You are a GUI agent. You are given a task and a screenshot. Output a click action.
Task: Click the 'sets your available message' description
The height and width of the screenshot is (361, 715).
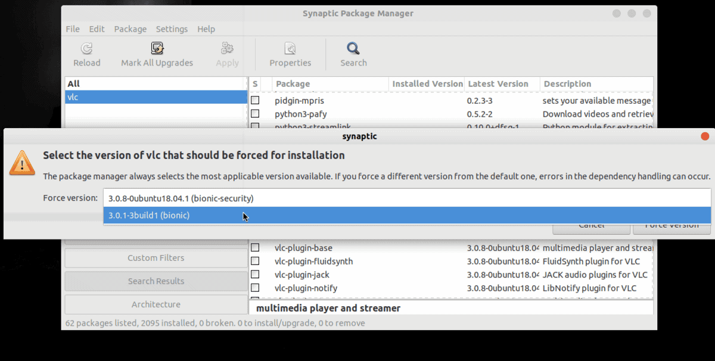[597, 101]
